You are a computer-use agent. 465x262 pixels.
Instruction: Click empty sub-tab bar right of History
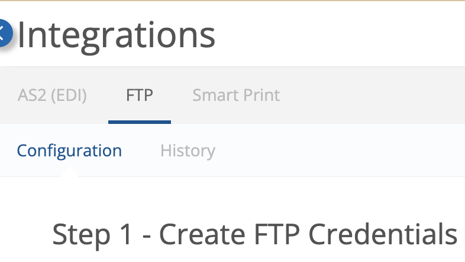[x=341, y=150]
